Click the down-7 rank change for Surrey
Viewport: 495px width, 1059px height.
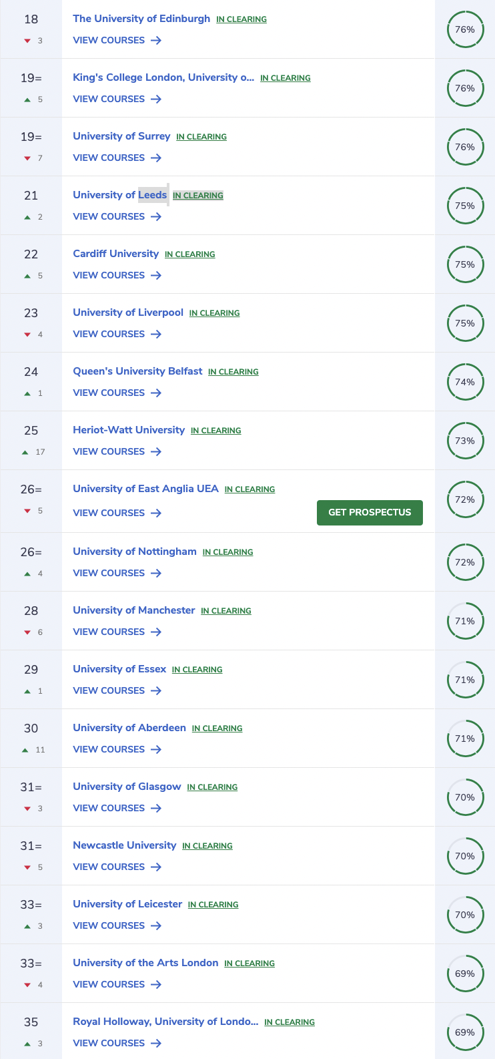point(33,158)
